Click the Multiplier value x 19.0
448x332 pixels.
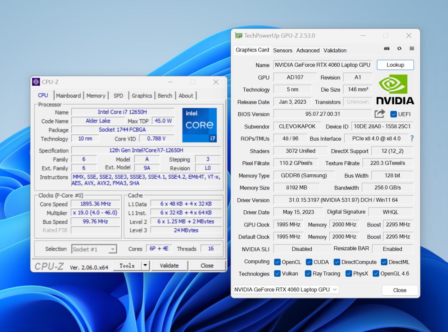[x=96, y=213]
